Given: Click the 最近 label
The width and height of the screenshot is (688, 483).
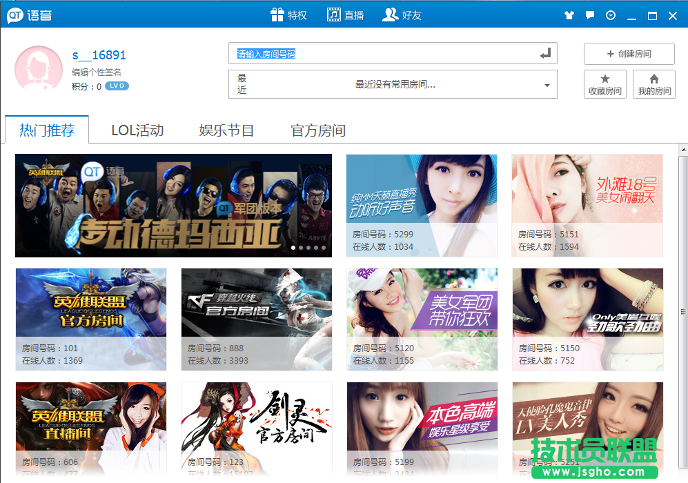Looking at the screenshot, I should 242,83.
